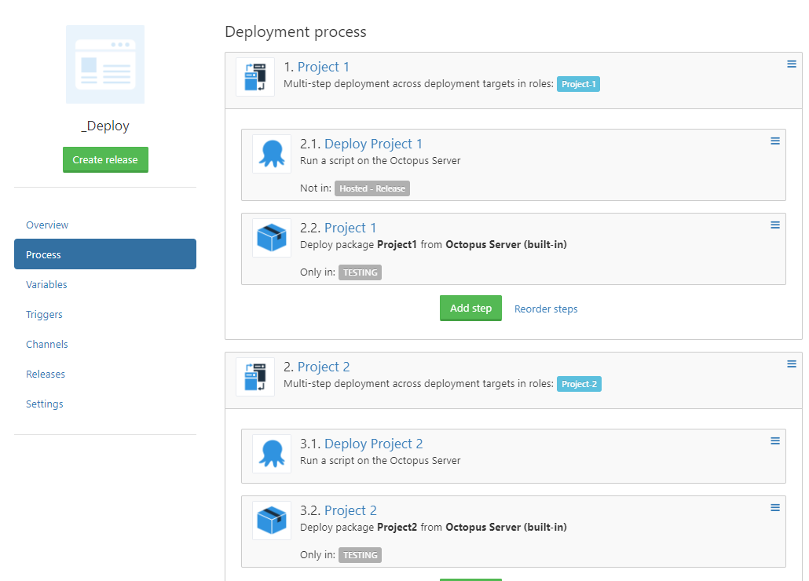Select Triggers in the sidebar
This screenshot has height=581, width=809.
[x=44, y=314]
